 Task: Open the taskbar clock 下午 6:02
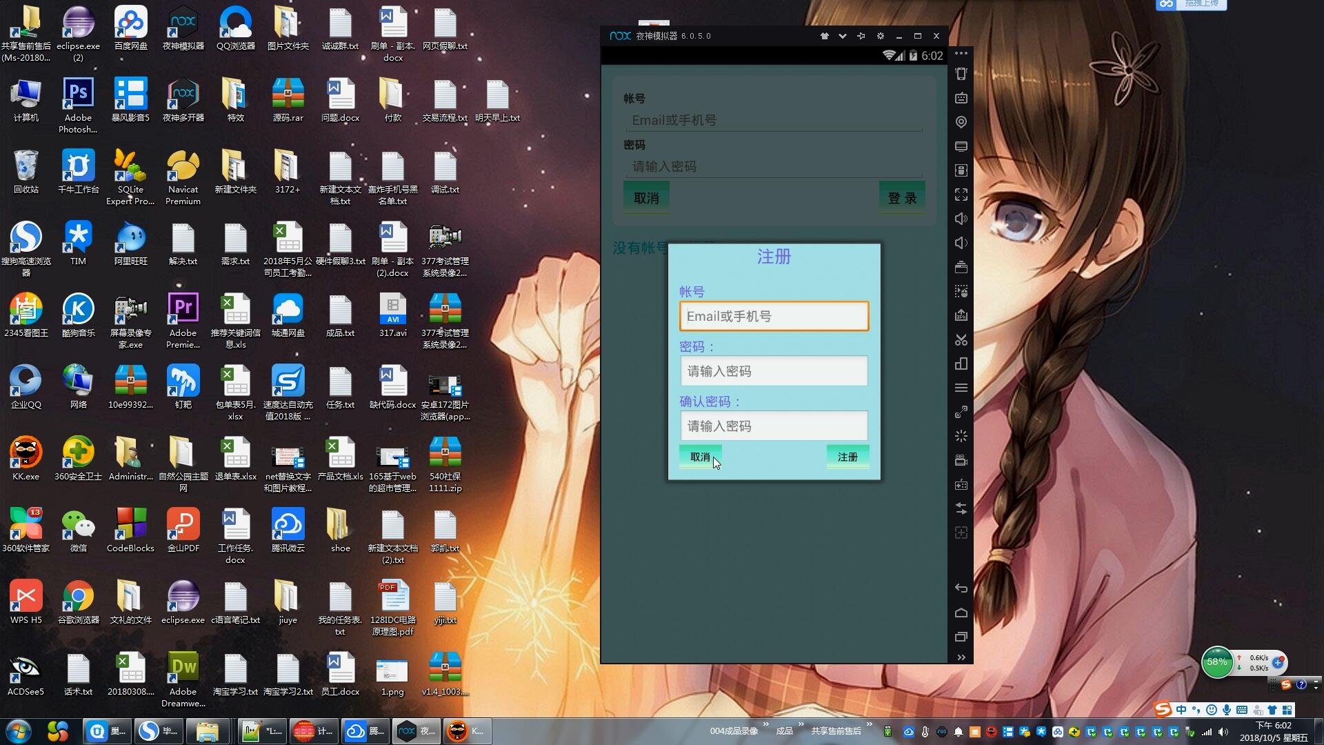point(1273,731)
